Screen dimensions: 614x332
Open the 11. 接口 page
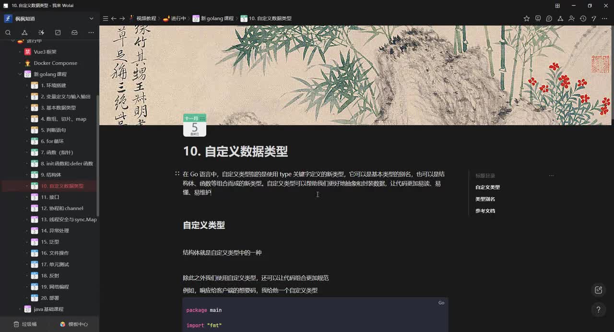tap(50, 197)
